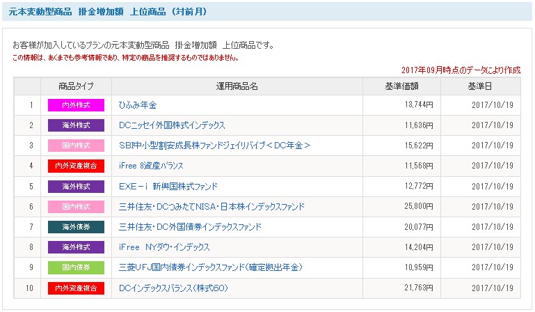
Task: Open 三井住友・DC外国債券インデックスファンド link
Action: [x=190, y=226]
